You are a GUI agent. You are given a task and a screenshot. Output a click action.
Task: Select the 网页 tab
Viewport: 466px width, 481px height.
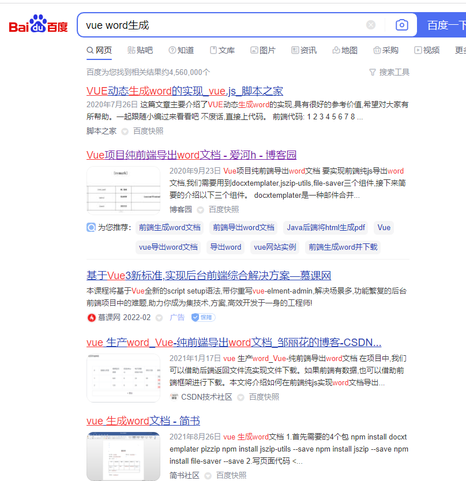(x=99, y=50)
